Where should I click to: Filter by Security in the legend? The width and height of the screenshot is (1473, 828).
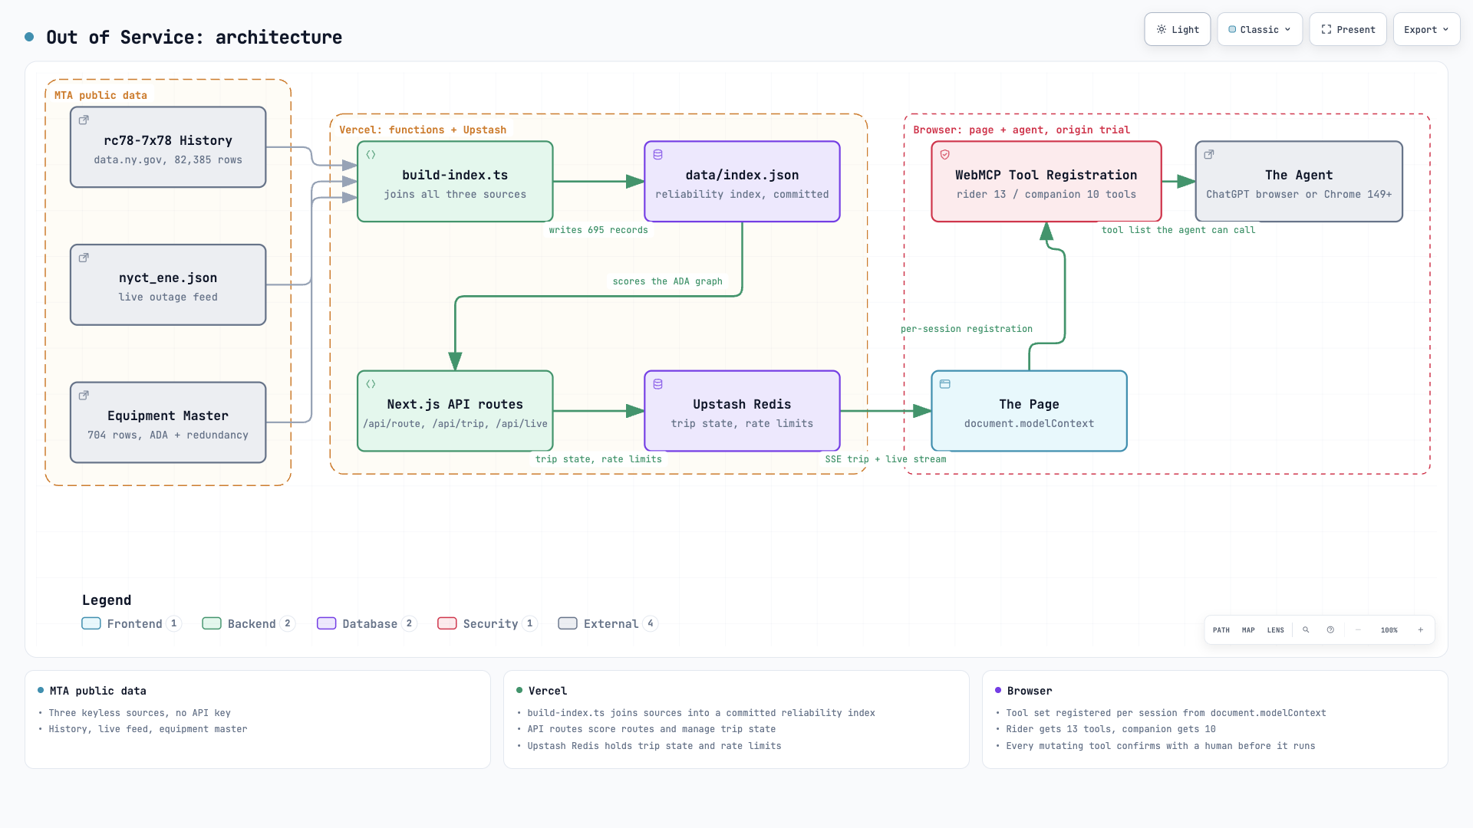pos(487,623)
